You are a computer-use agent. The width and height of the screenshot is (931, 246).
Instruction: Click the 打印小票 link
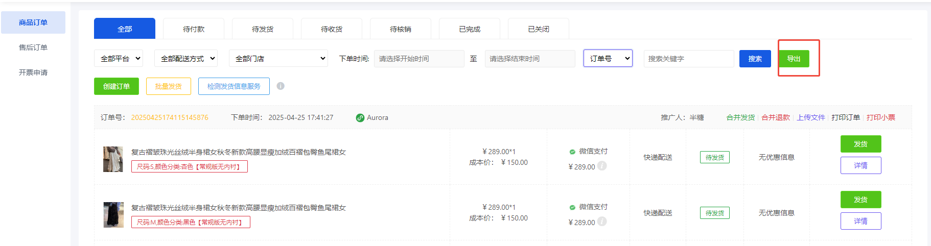click(x=880, y=117)
